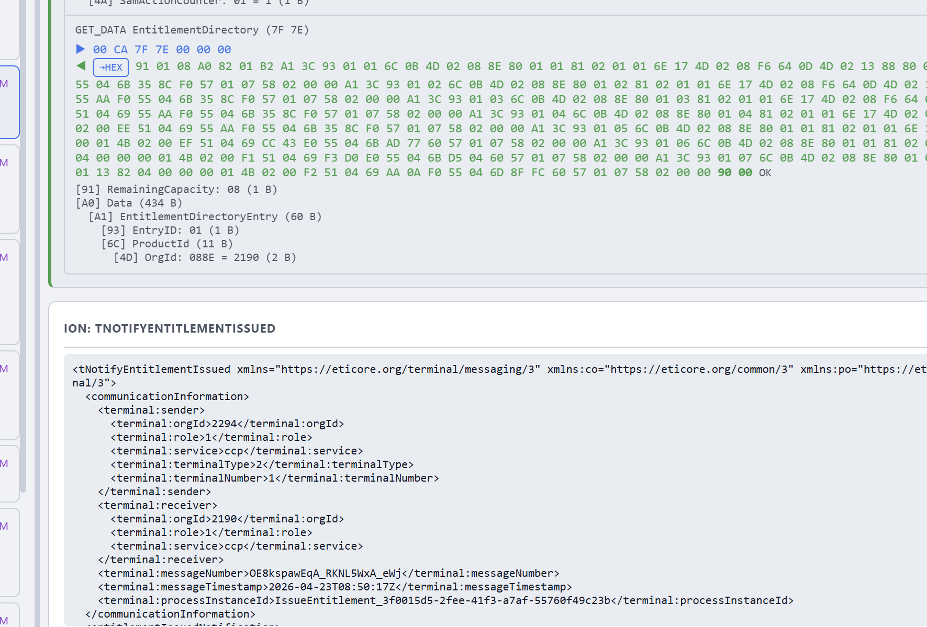
Task: Click the ION: TNOTIFYENTITLEMENTISSUED heading
Action: pyautogui.click(x=170, y=328)
